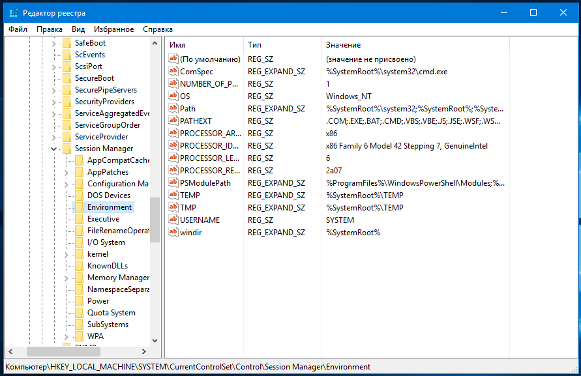Click the icon next to the windir entry
Image resolution: width=581 pixels, height=376 pixels.
click(x=173, y=233)
